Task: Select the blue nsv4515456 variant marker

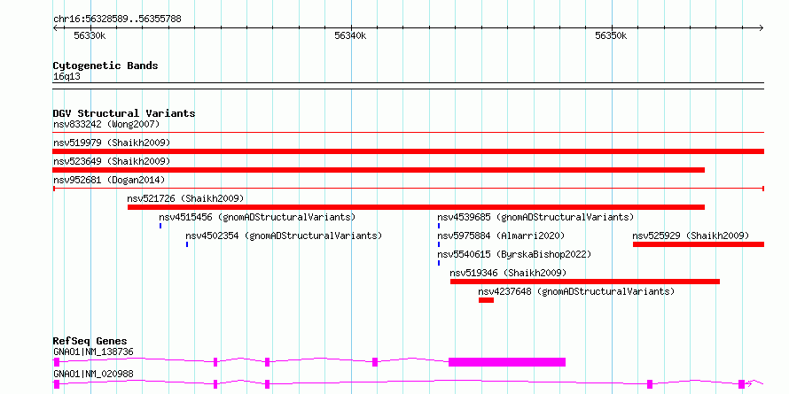Action: pyautogui.click(x=160, y=226)
